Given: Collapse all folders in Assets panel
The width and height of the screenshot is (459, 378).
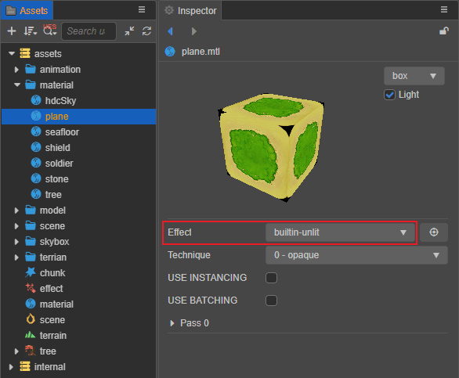Looking at the screenshot, I should coord(130,31).
